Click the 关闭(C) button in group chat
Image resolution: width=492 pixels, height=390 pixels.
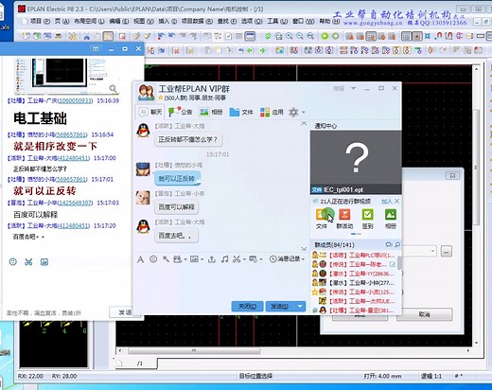tap(247, 306)
